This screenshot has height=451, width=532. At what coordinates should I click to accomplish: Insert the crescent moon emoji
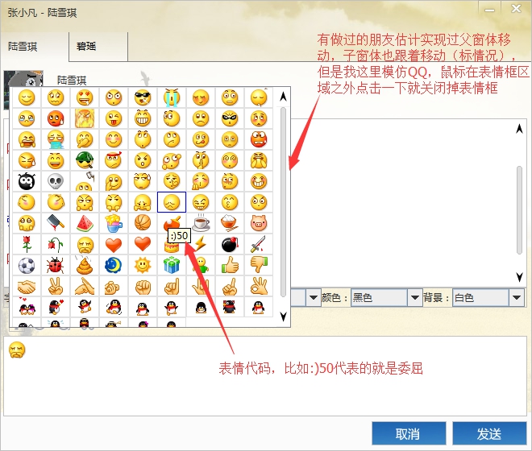114,266
